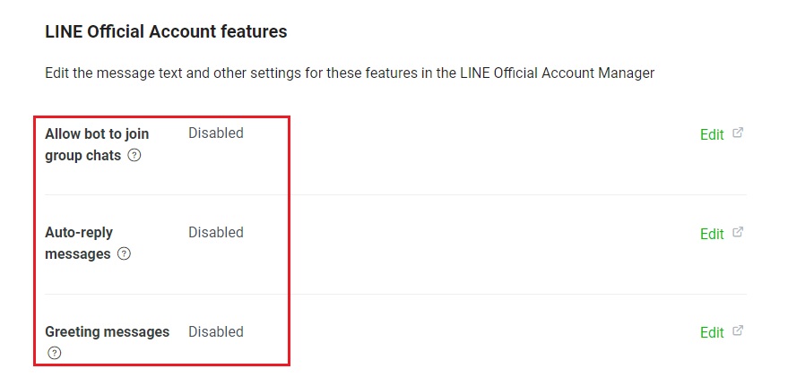Click the "Allow bot to join group chats" label

97,134
